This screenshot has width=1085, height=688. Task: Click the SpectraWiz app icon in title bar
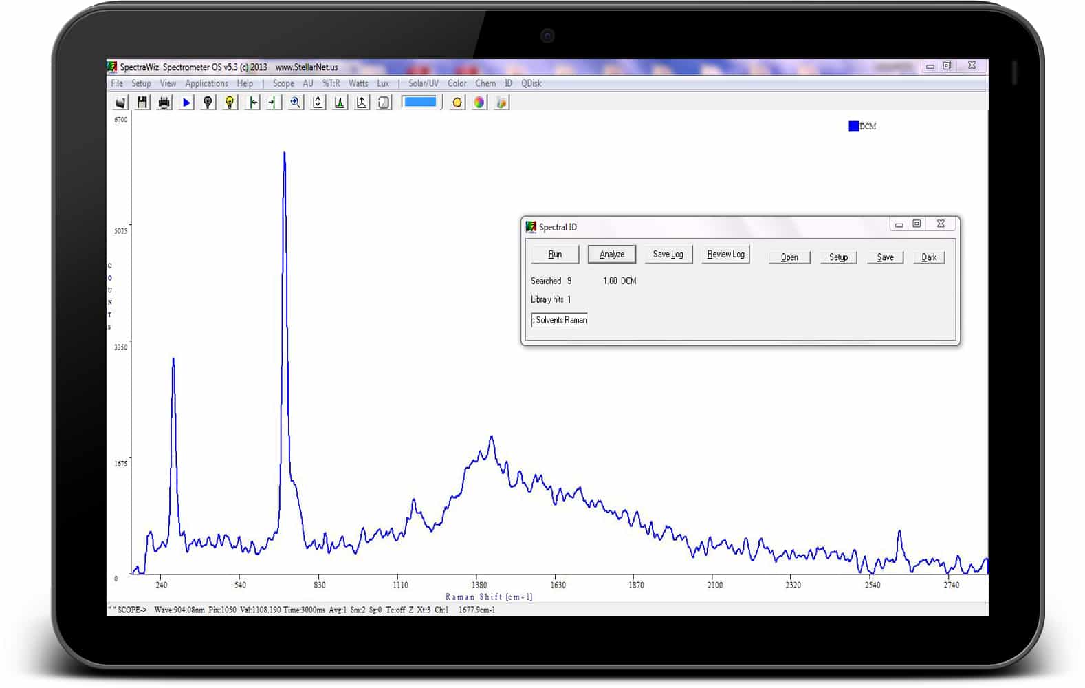(112, 67)
